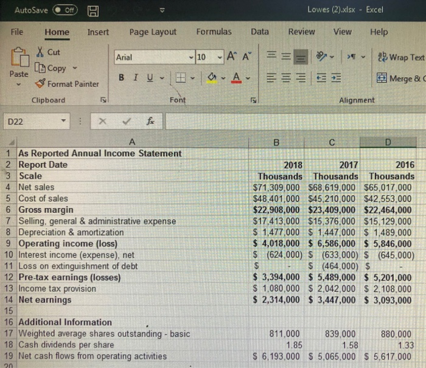The height and width of the screenshot is (368, 426).
Task: Select column B header
Action: (276, 142)
